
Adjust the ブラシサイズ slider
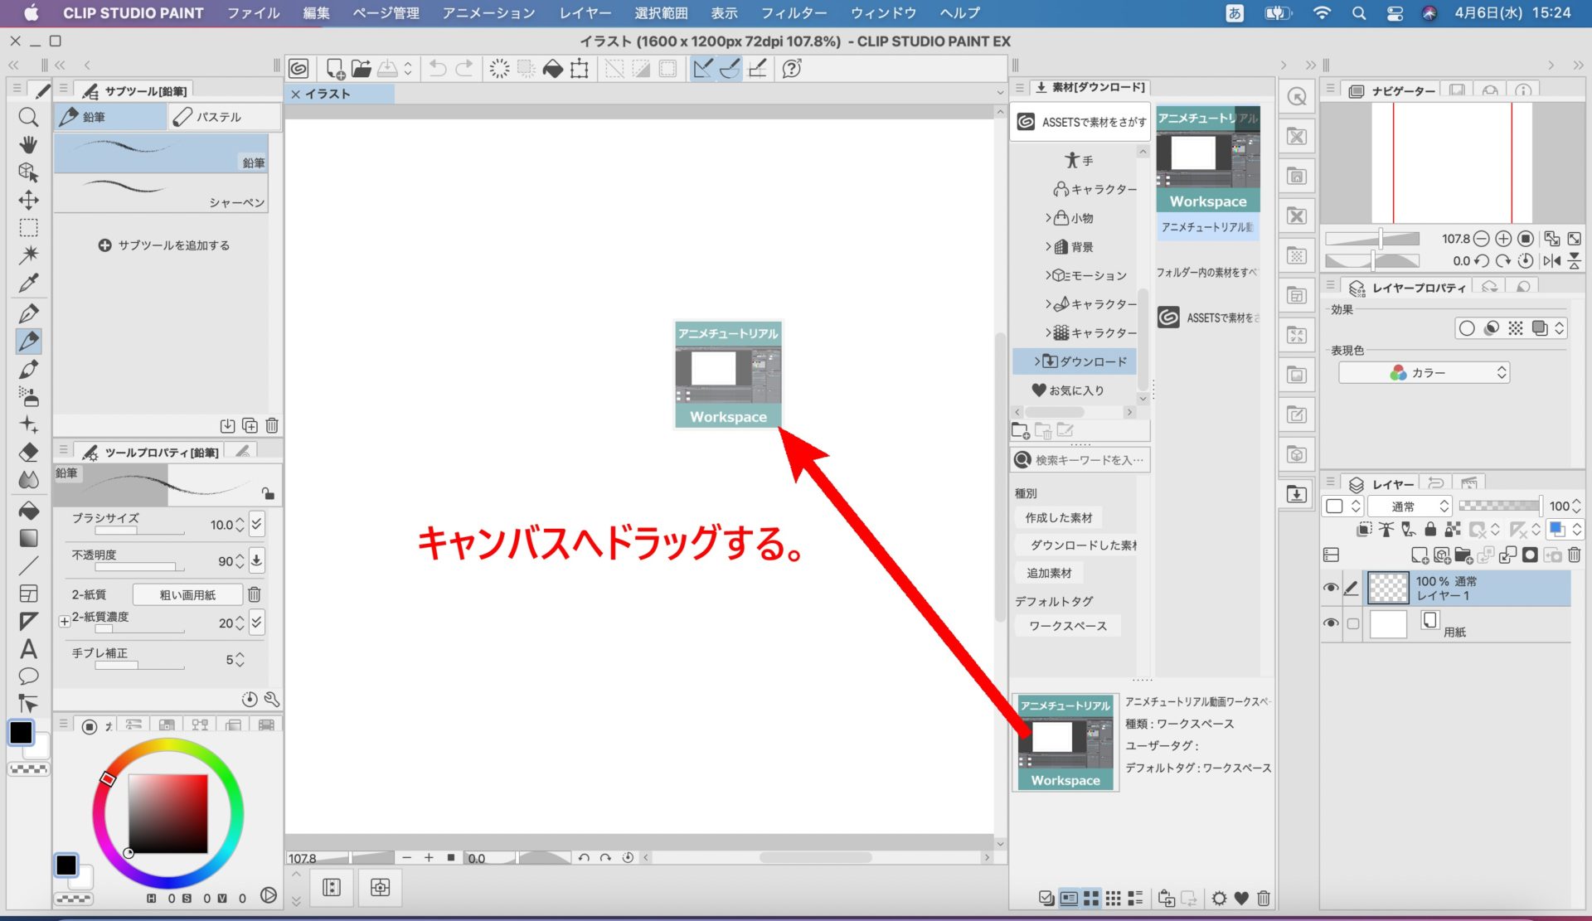[139, 531]
